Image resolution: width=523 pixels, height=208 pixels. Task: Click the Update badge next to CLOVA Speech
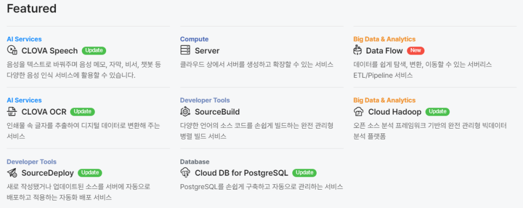94,51
